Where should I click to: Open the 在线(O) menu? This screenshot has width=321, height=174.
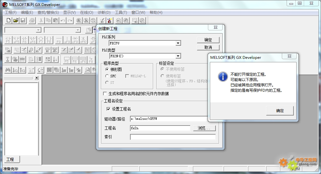pos(87,13)
